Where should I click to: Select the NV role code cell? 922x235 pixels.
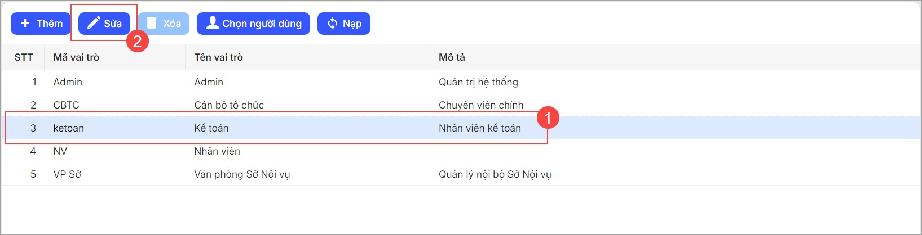point(60,151)
